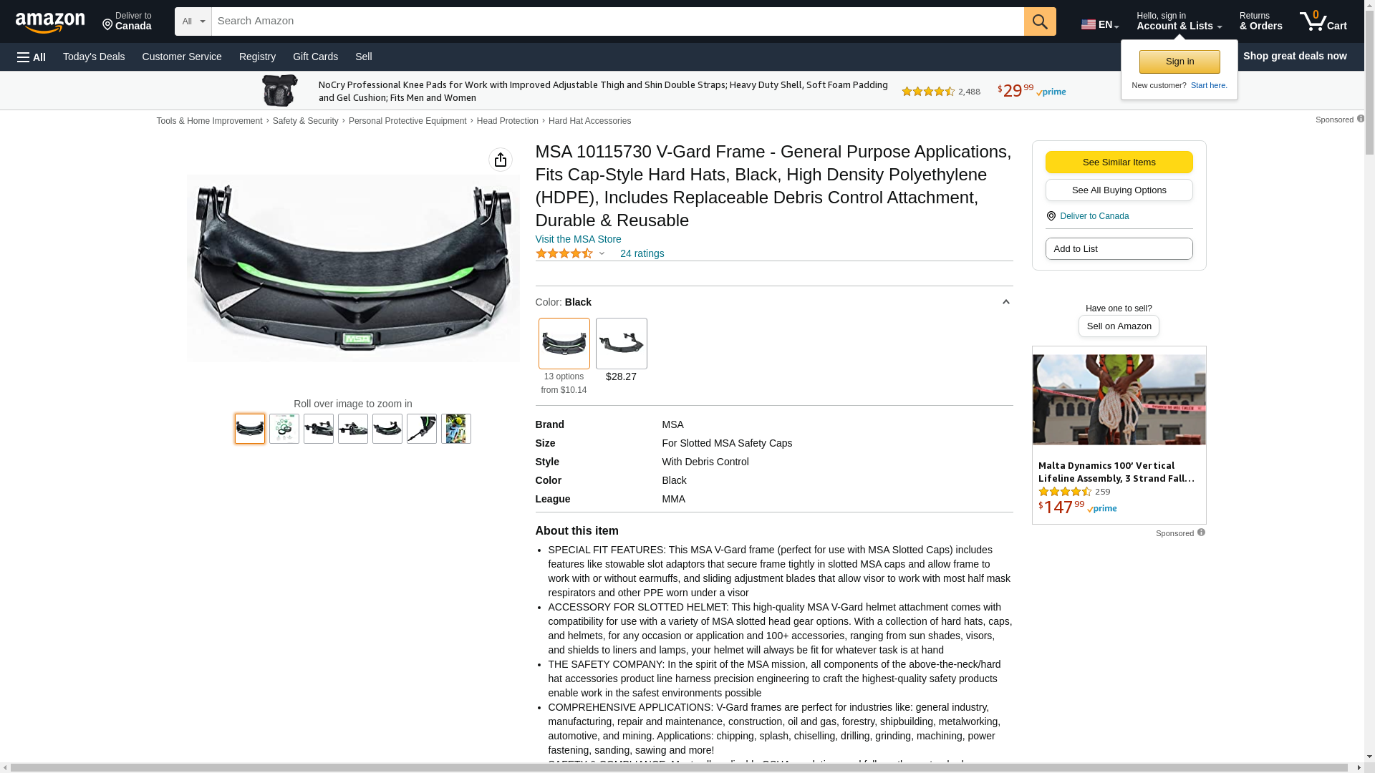Select the last product thumbnail image
This screenshot has width=1375, height=773.
pos(455,429)
